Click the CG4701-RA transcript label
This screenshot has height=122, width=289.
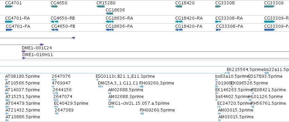tap(18, 18)
